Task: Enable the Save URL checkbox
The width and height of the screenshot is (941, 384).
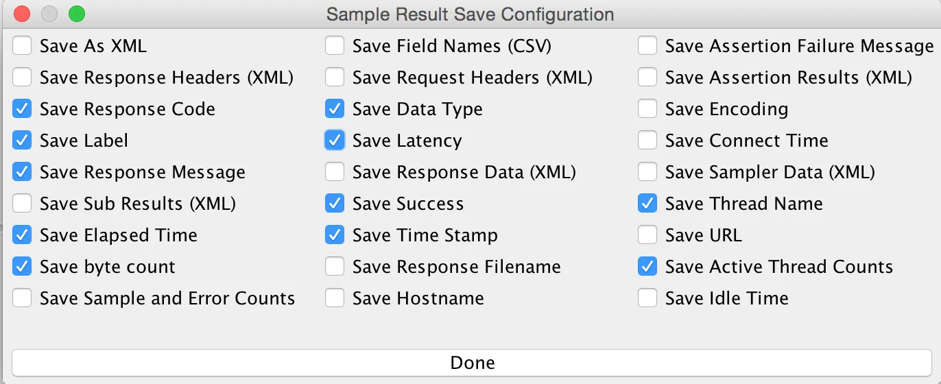Action: click(647, 235)
